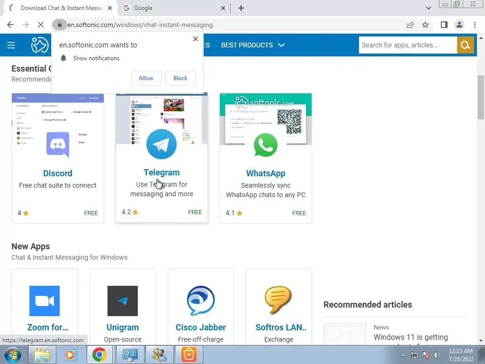
Task: Bookmark this page with star icon
Action: pos(425,25)
